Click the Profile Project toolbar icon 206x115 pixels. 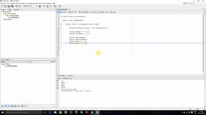point(60,6)
